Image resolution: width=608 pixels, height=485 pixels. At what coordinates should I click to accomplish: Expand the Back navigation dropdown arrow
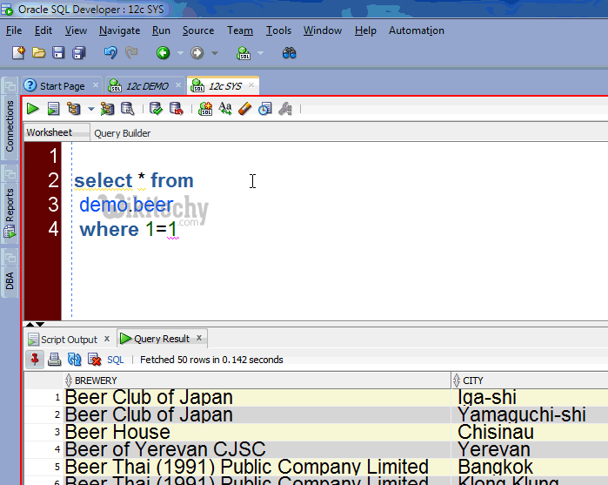click(180, 53)
